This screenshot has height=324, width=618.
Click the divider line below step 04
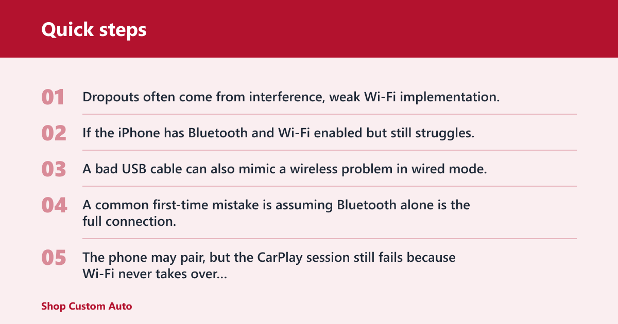coord(330,239)
